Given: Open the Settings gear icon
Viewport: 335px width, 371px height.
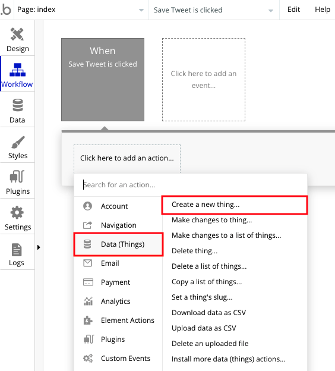Looking at the screenshot, I should click(17, 212).
